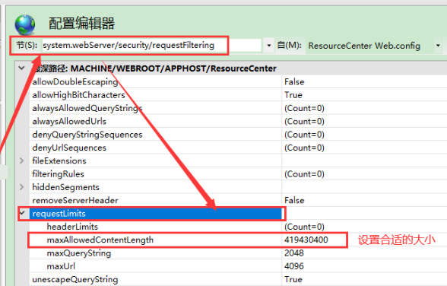Select the allowHighBitCharacters value True

(x=293, y=95)
